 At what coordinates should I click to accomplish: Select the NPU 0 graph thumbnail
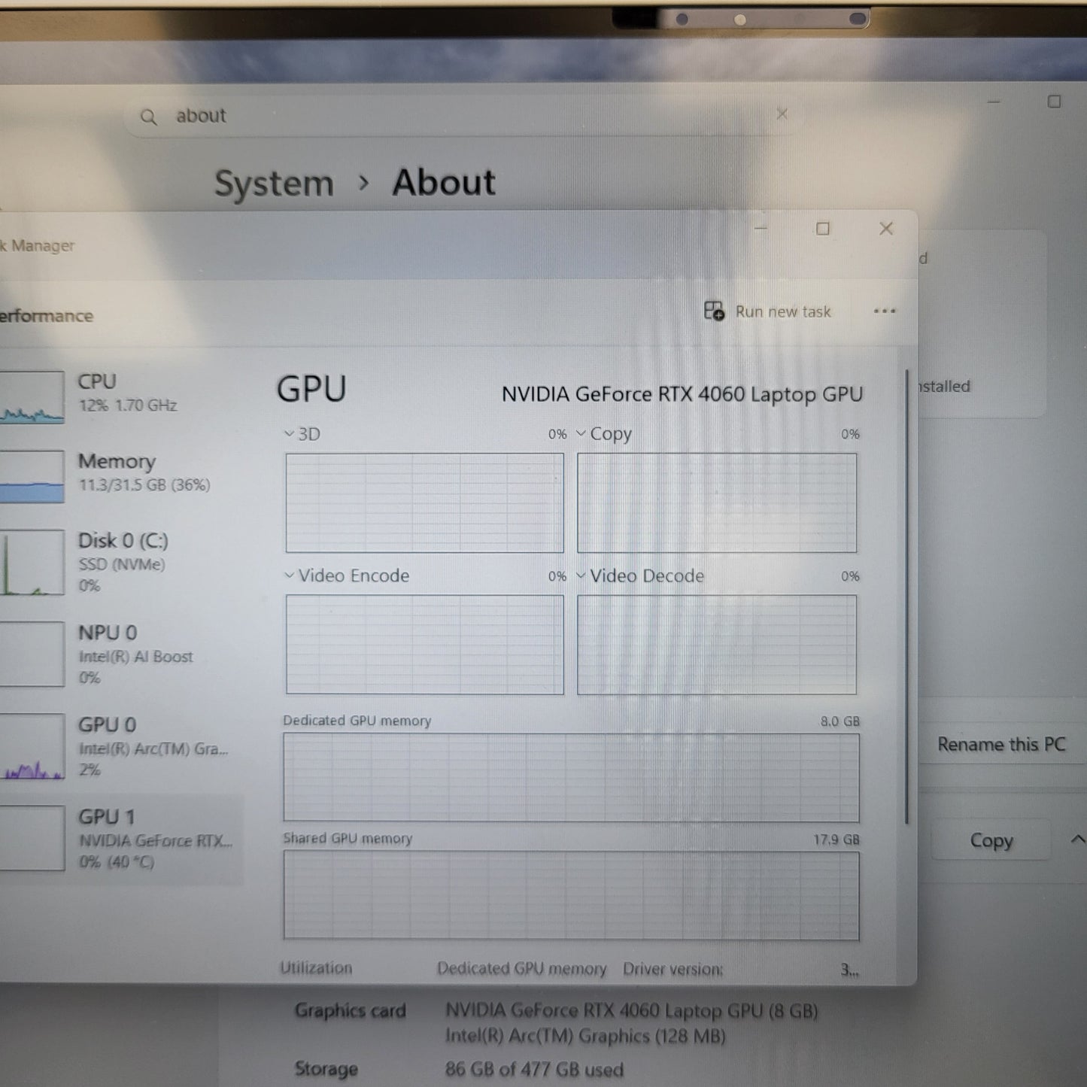point(32,654)
